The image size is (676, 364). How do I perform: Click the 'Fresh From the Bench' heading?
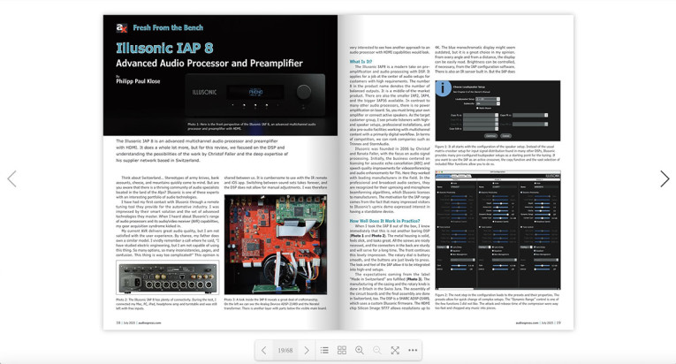click(x=168, y=27)
